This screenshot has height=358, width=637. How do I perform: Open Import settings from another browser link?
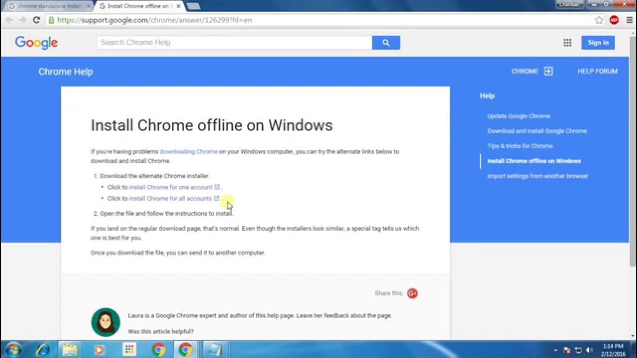(x=537, y=176)
